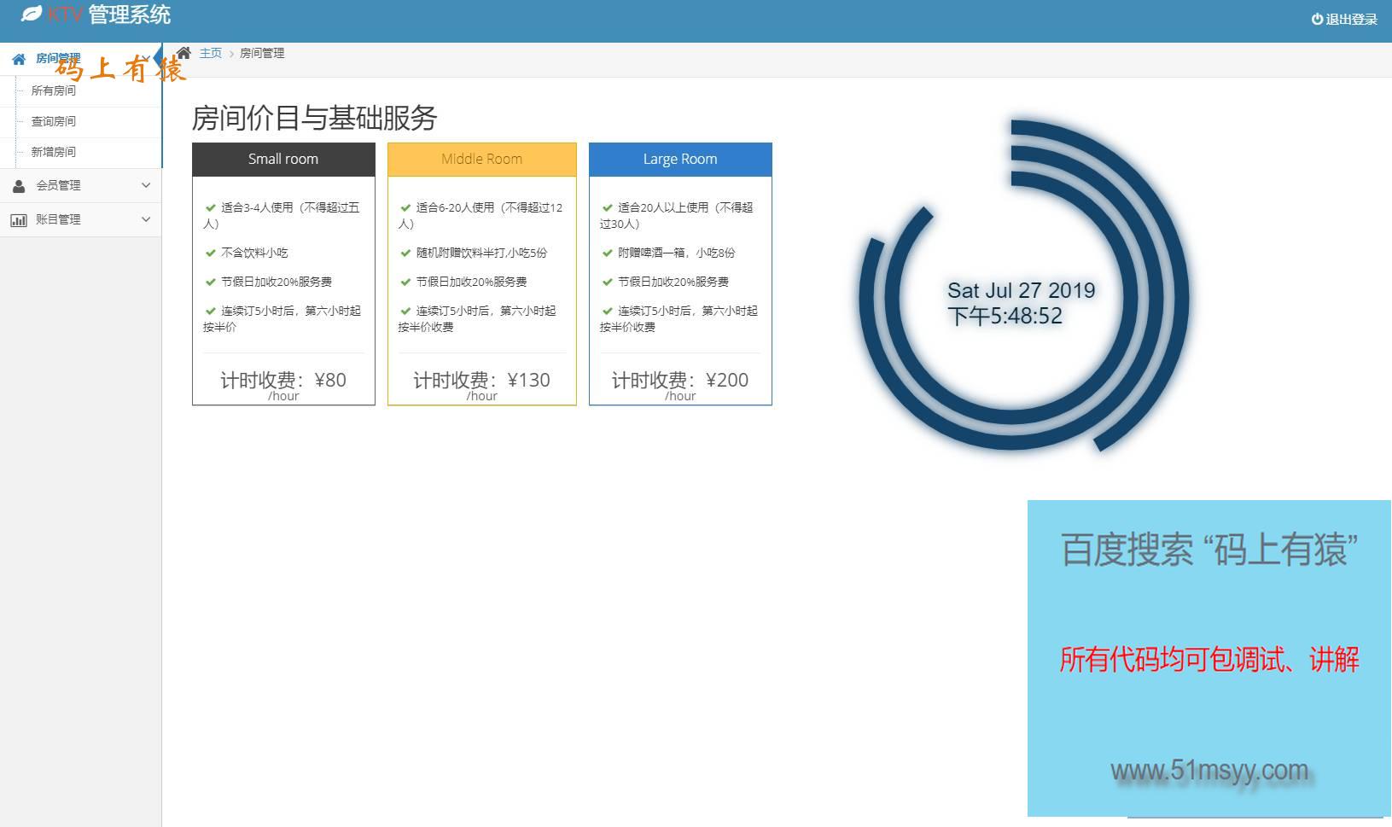Click checkmark icon next to 适合3-4人使用
This screenshot has width=1392, height=827.
click(210, 207)
